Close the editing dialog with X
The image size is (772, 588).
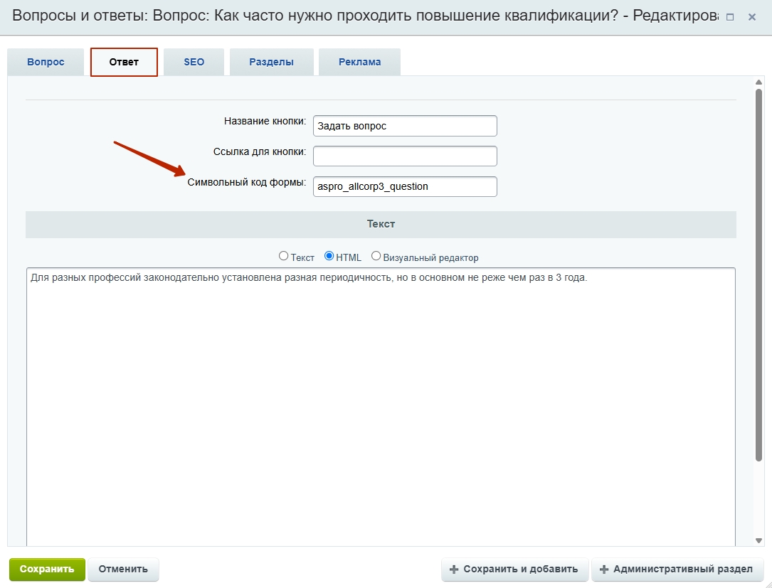(751, 17)
